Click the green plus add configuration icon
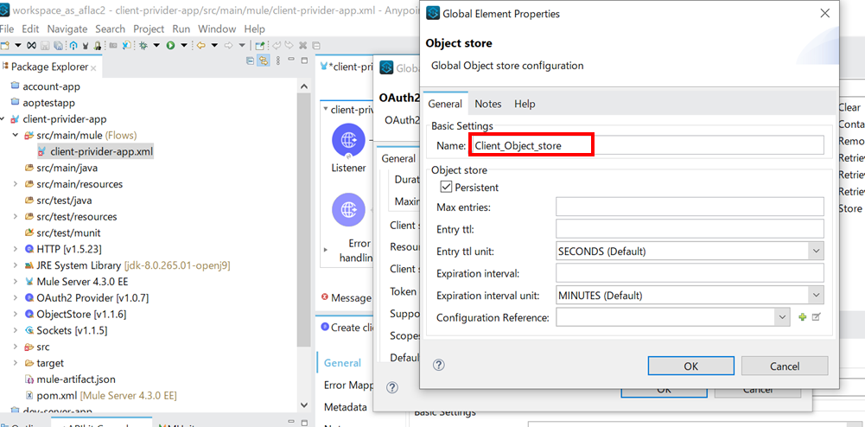The height and width of the screenshot is (427, 865). click(802, 317)
